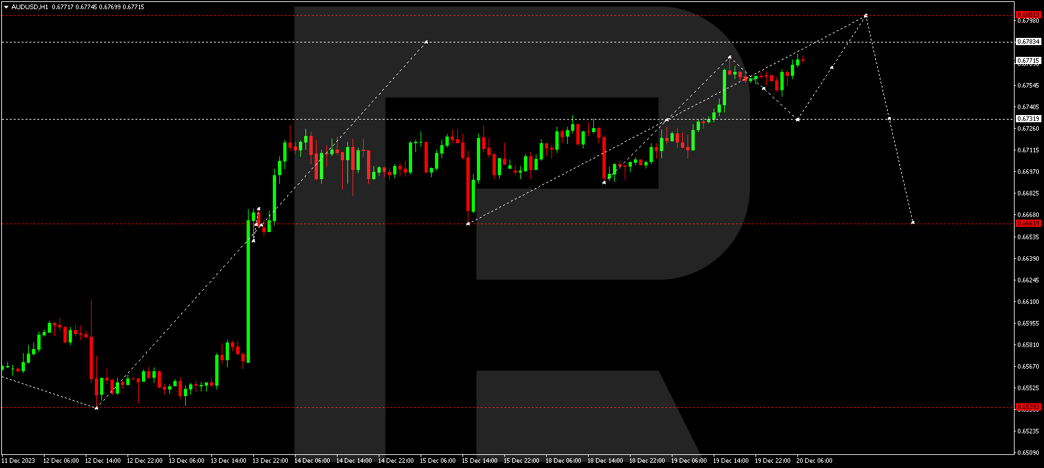
Task: Click the 0.67545 price scale label
Action: click(x=1028, y=85)
